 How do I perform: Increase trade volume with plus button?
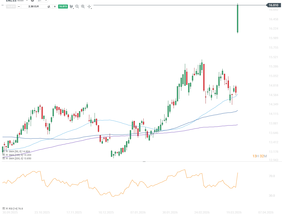coord(55,7)
